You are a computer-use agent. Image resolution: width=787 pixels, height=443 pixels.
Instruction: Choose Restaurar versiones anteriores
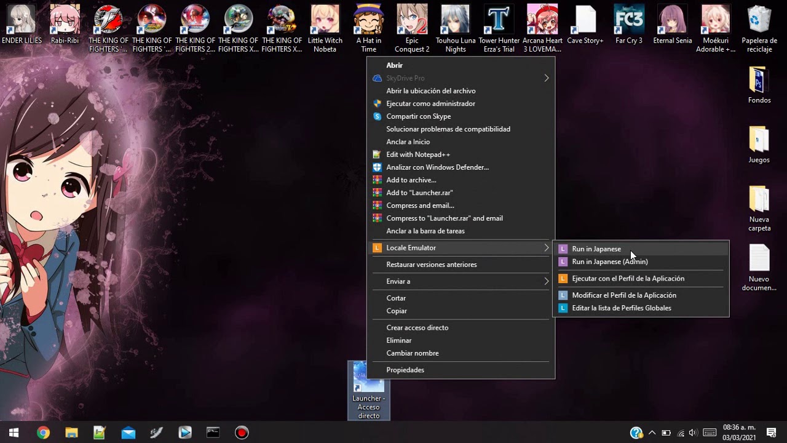point(461,265)
